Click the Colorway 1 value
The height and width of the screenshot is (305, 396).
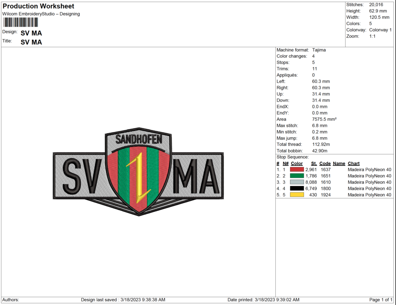[x=380, y=30]
